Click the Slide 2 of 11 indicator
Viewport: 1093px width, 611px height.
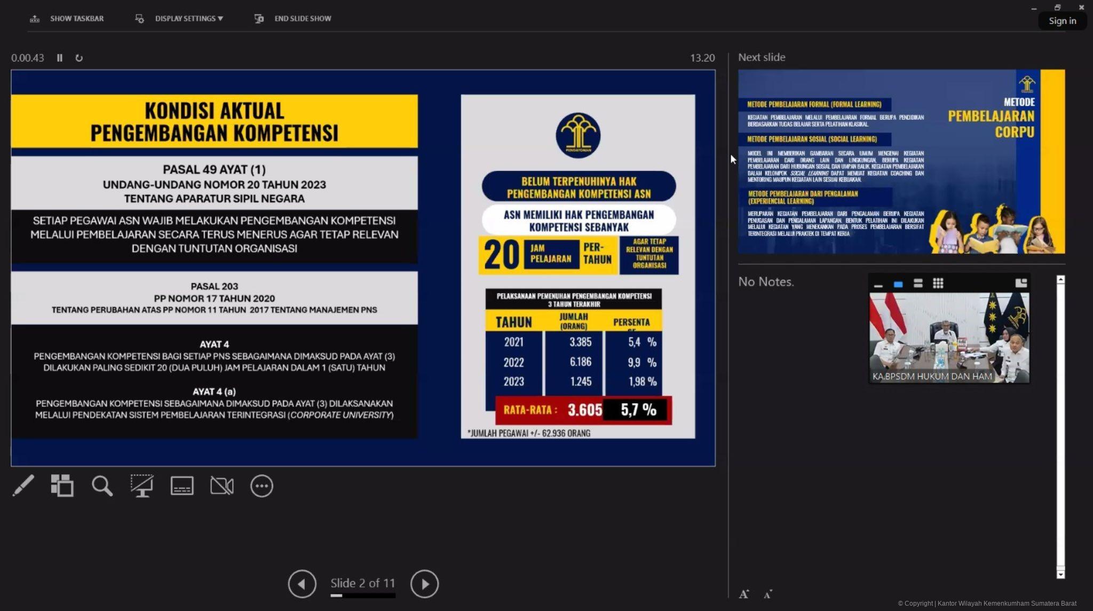[362, 583]
